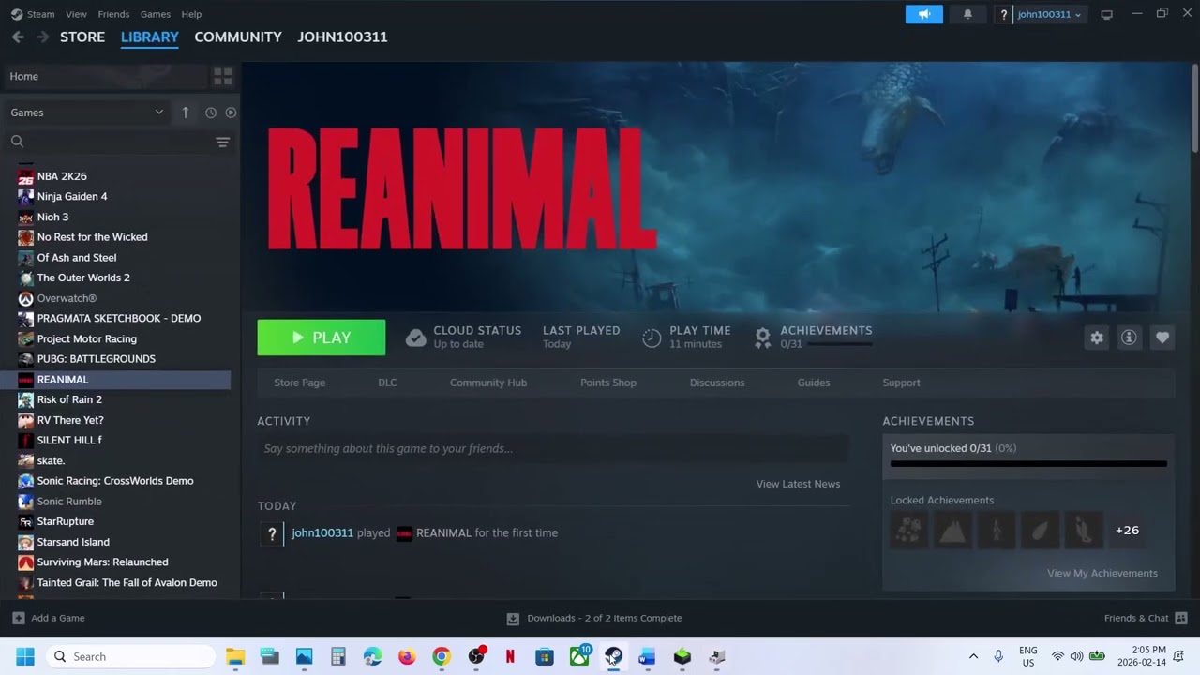Viewport: 1200px width, 675px height.
Task: Open the Friends menu
Action: [113, 14]
